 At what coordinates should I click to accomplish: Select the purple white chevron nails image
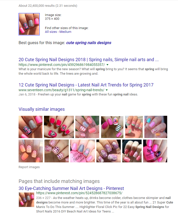click(56, 151)
